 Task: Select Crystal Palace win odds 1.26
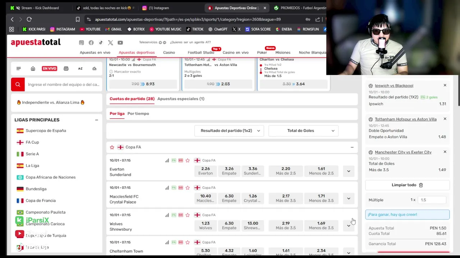click(253, 198)
